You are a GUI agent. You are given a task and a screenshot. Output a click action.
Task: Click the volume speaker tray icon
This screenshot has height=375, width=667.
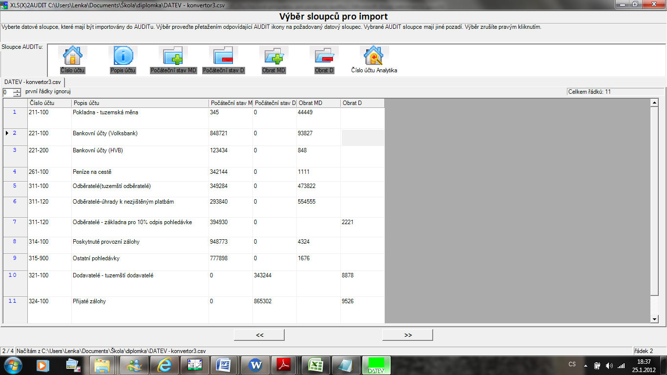click(x=609, y=365)
